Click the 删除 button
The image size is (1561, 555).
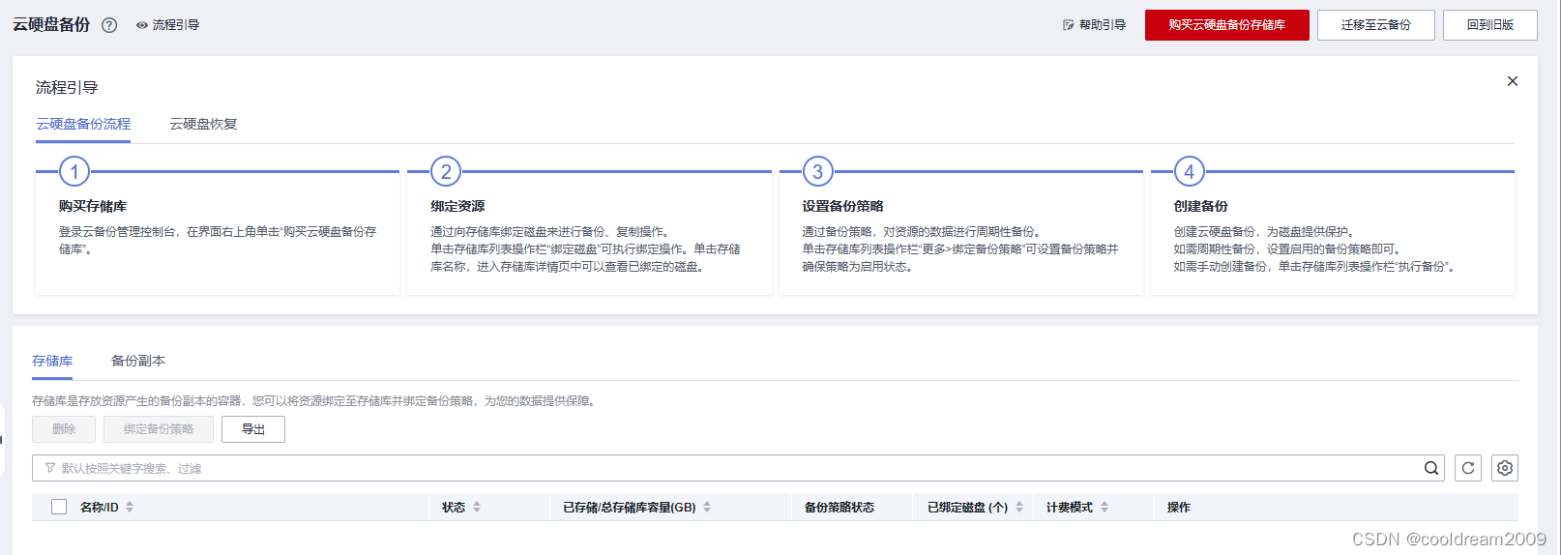[64, 429]
